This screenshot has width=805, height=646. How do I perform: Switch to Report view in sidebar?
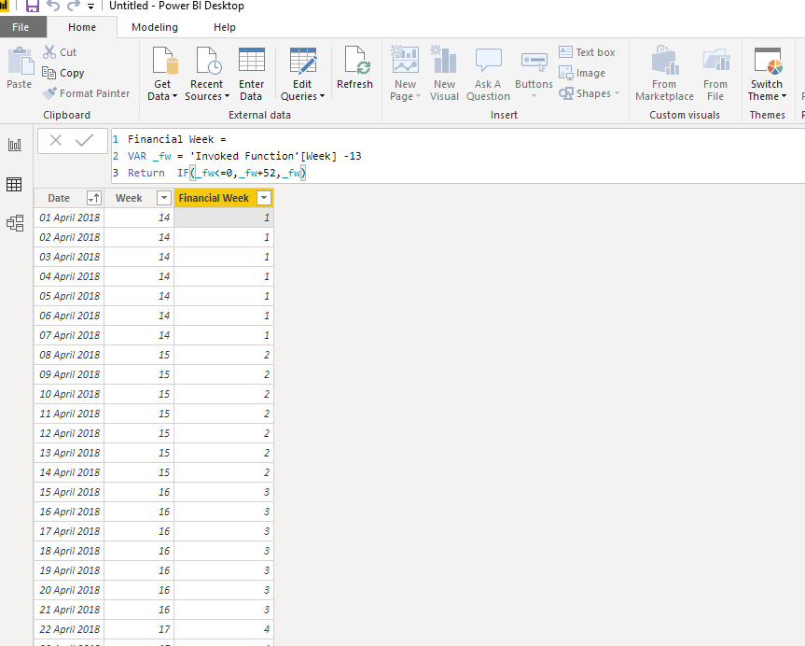point(14,145)
